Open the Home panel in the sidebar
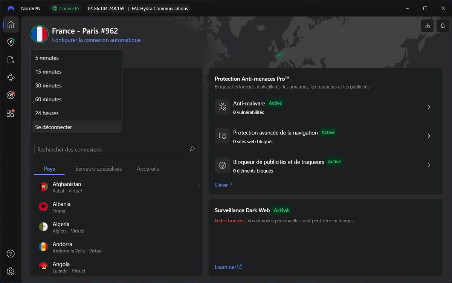 click(11, 24)
